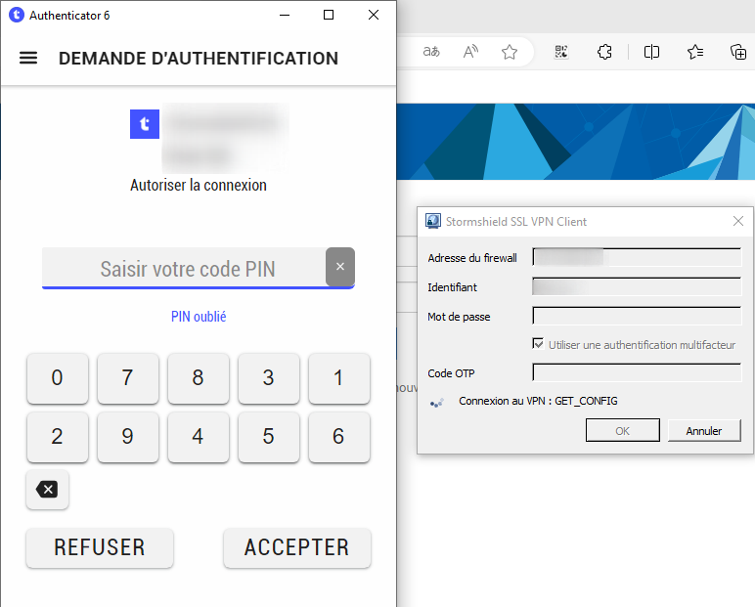755x607 pixels.
Task: Click the Code OTP input field
Action: (637, 372)
